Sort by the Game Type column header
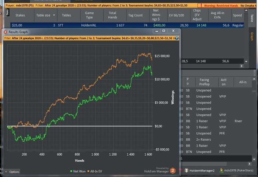This screenshot has width=258, height=177. click(89, 15)
